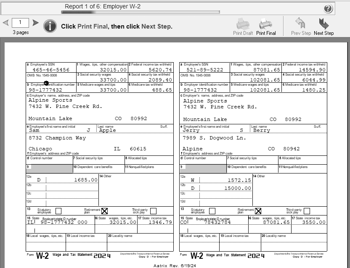350x268 pixels.
Task: Toggle Jerry Berry's Third-party sick pay checkbox
Action: pos(307,211)
